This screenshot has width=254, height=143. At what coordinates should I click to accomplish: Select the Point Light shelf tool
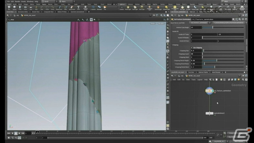pos(128,8)
